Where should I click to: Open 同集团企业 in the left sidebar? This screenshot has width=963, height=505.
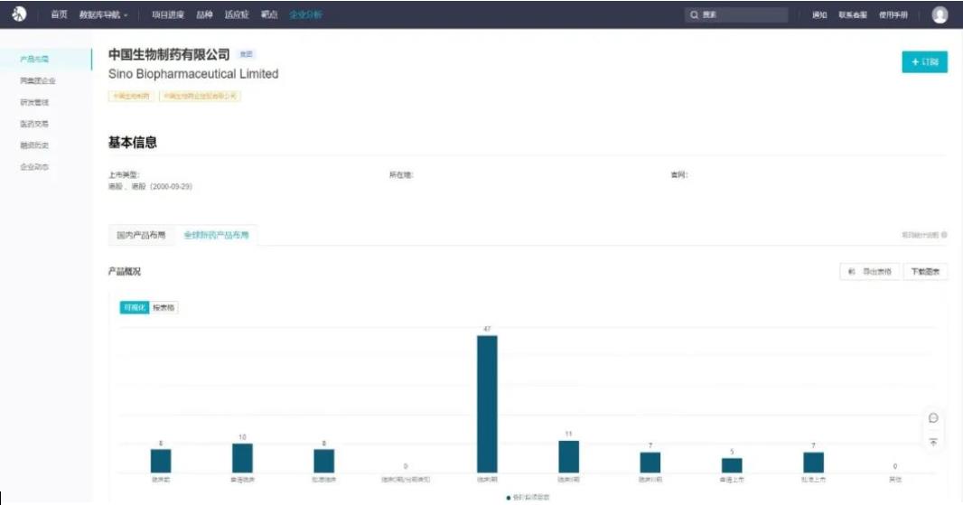38,80
